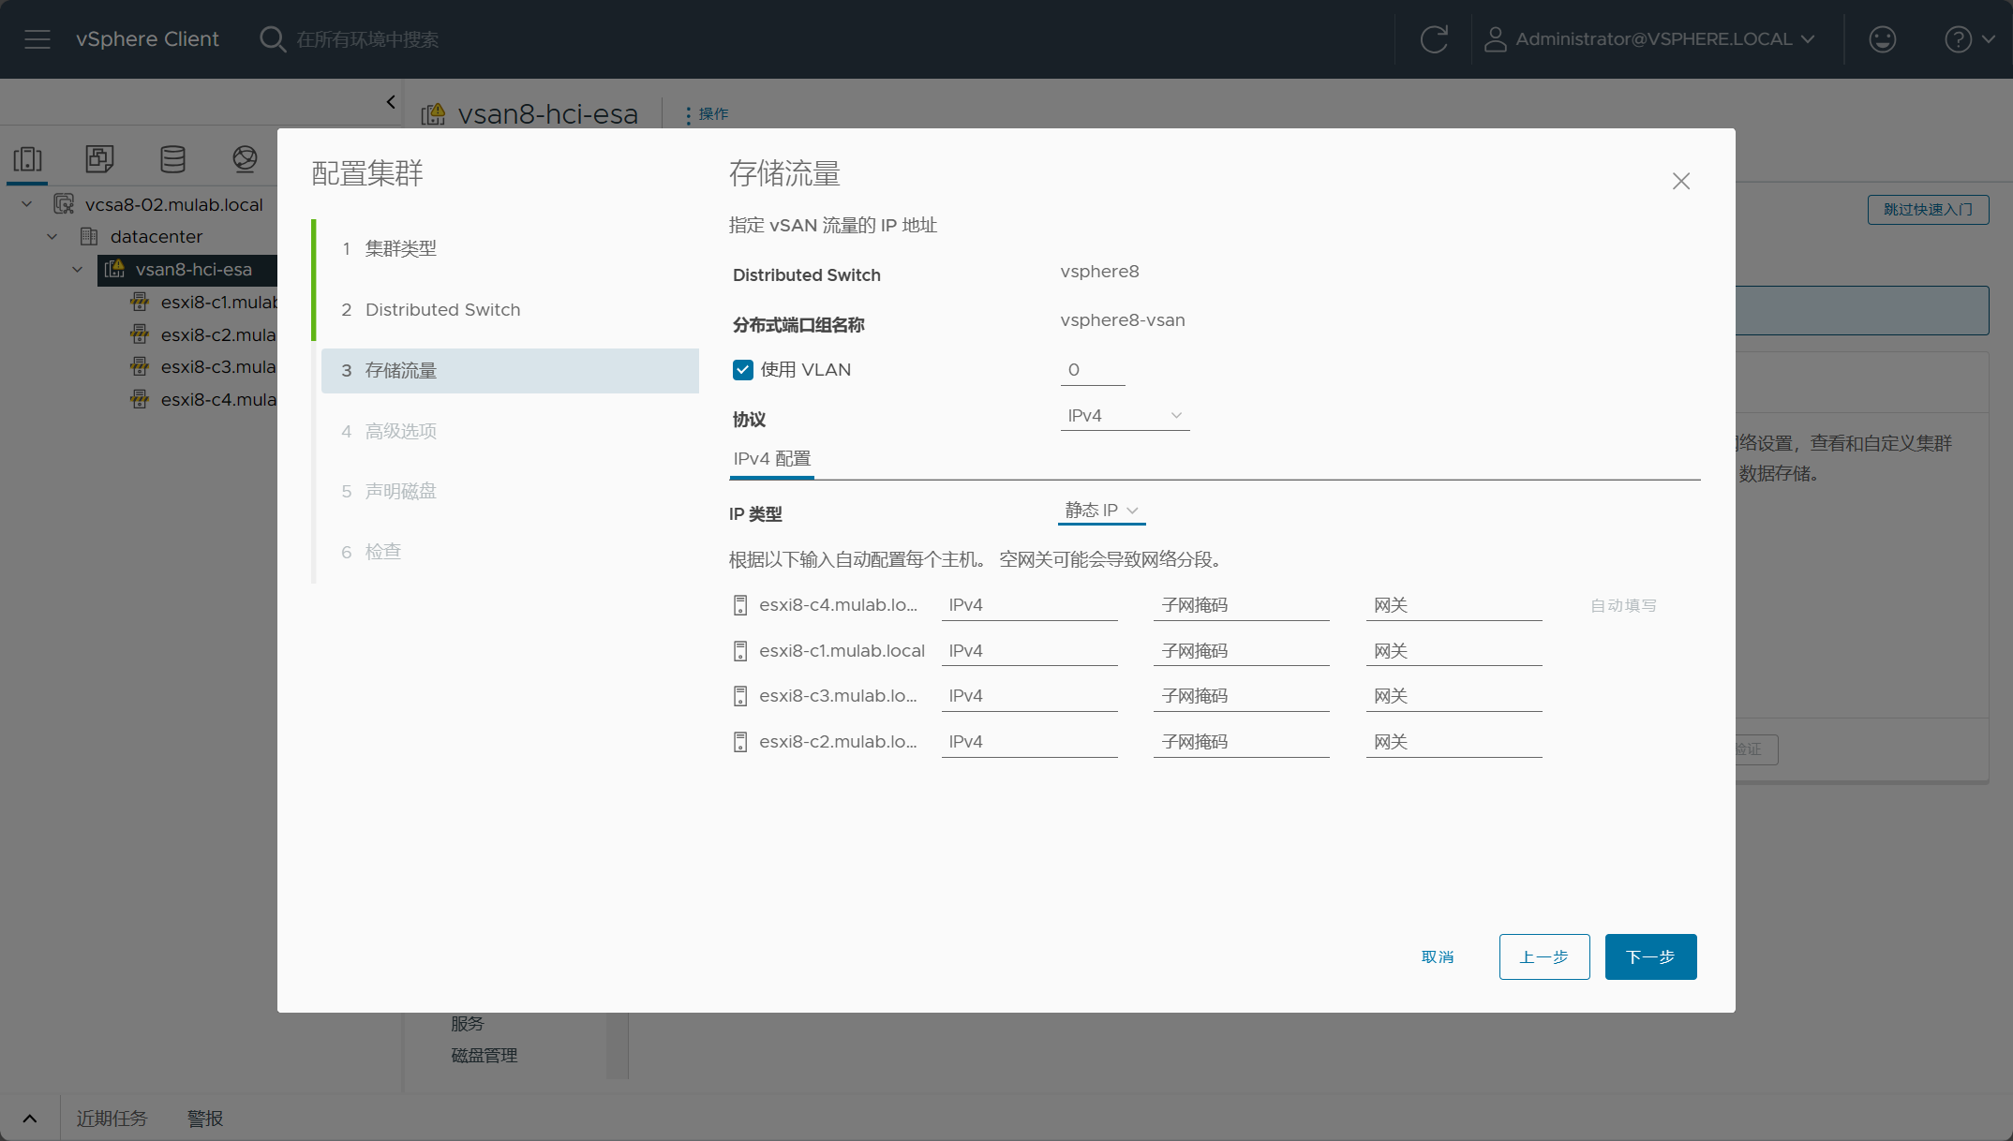This screenshot has width=2013, height=1141.
Task: Click host icon for esxi8-c2 in dialog
Action: click(740, 742)
